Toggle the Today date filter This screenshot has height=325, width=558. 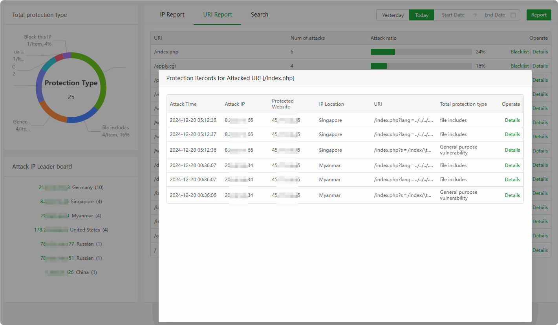coord(421,15)
